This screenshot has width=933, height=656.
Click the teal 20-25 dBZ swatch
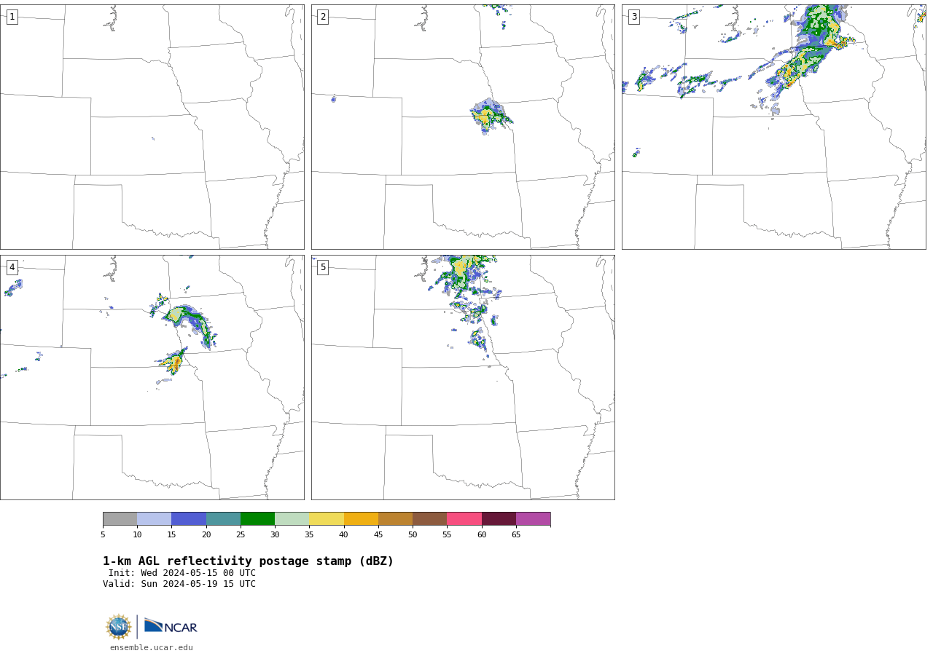(223, 518)
